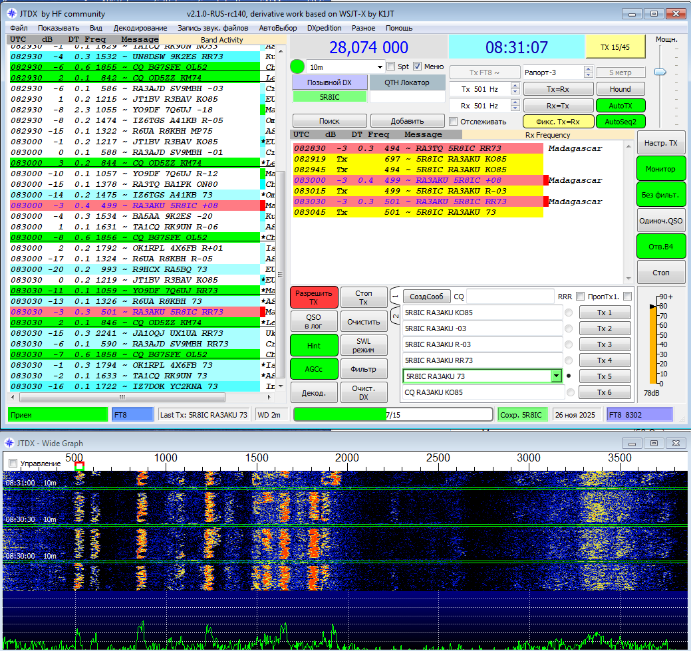Click the Фикс. Tx=Rx button
Image resolution: width=691 pixels, height=651 pixels.
(557, 122)
